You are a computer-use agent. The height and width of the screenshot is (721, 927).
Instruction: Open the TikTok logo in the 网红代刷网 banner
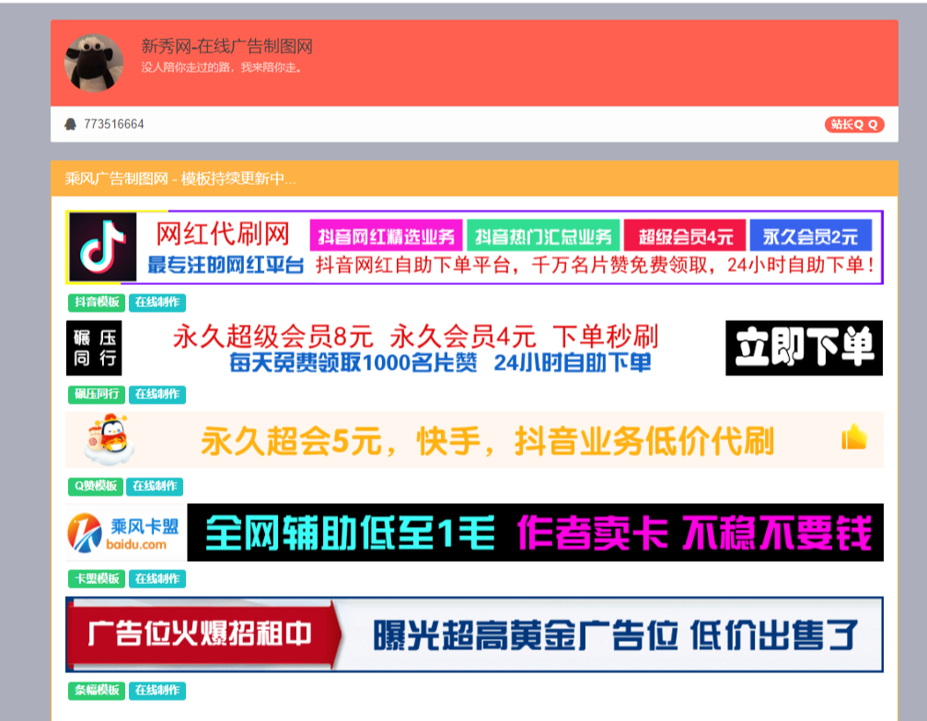click(x=103, y=246)
